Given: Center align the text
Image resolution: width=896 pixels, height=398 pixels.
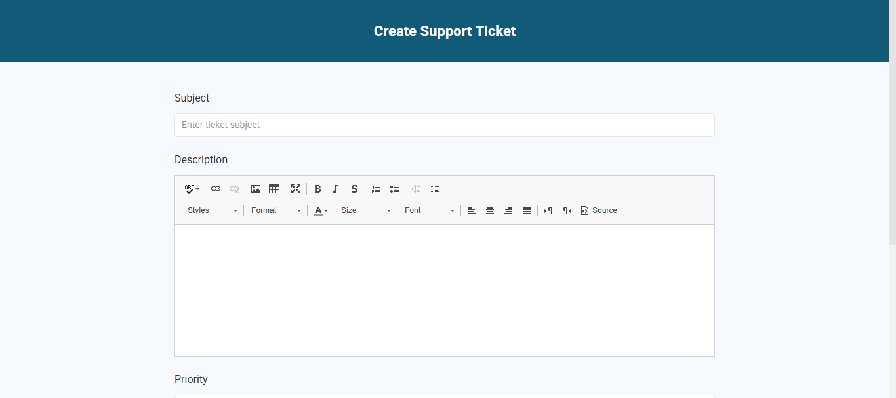Looking at the screenshot, I should click(x=490, y=210).
